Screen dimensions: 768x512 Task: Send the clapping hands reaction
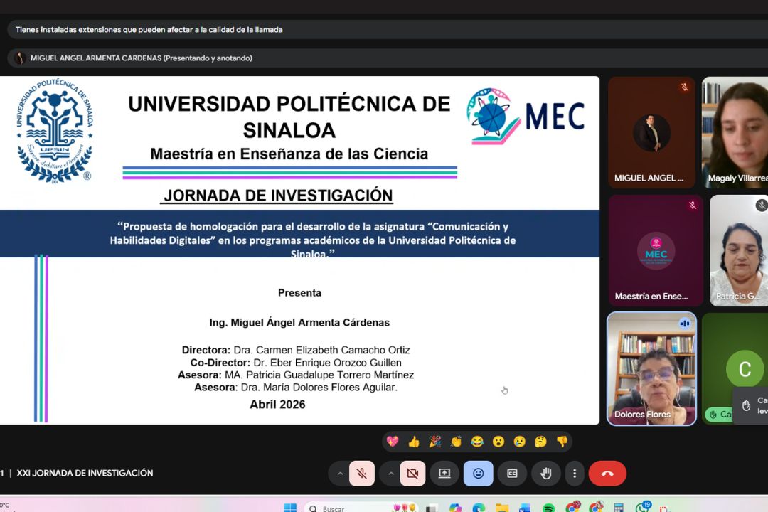point(456,442)
